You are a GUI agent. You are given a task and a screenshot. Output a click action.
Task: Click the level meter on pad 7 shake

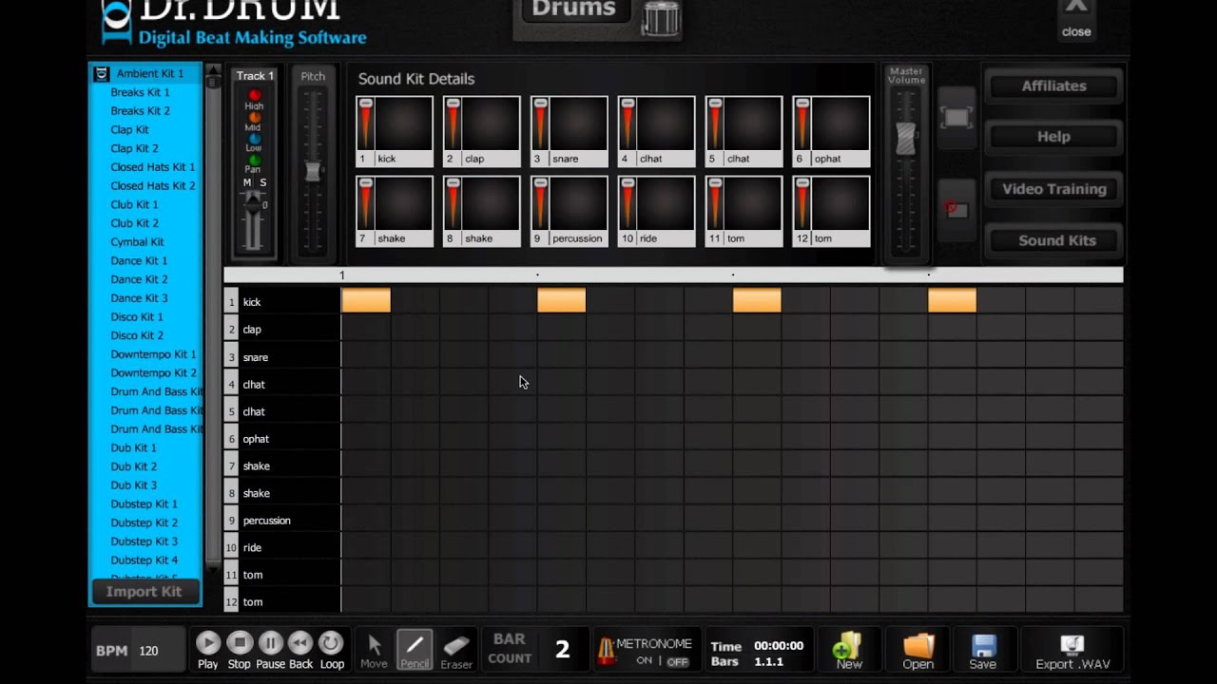pos(365,203)
